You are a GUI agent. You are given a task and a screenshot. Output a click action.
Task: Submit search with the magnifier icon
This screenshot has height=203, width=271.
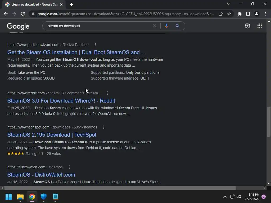tap(177, 26)
